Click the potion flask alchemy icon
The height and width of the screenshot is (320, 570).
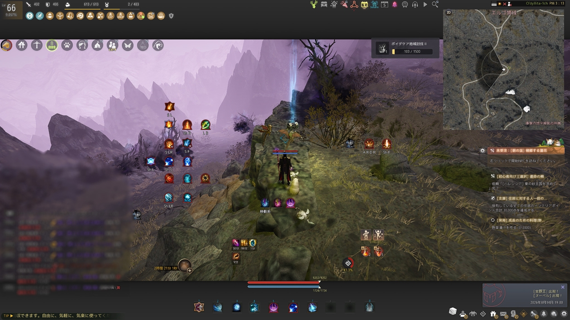[x=142, y=45]
